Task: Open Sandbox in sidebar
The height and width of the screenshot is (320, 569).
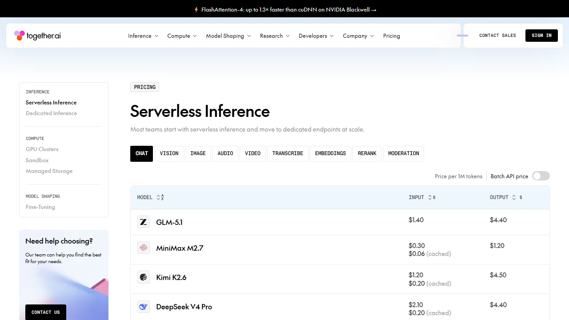Action: pyautogui.click(x=37, y=160)
